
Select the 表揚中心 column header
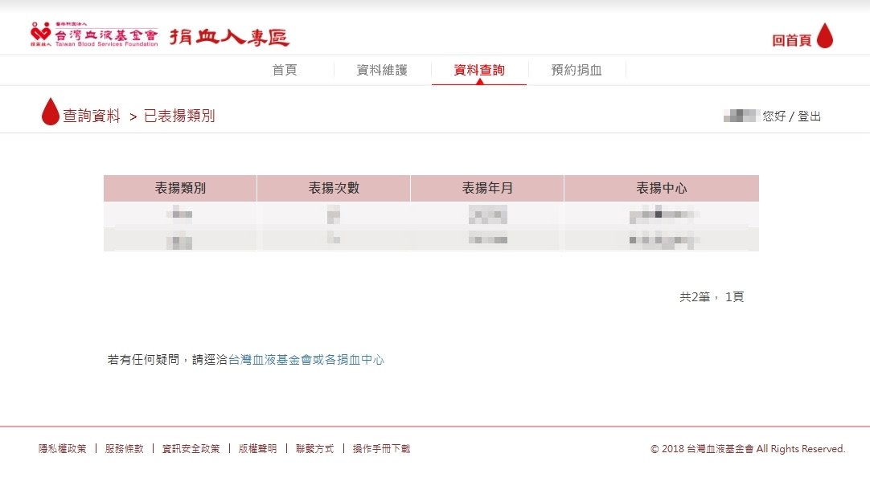click(x=661, y=189)
